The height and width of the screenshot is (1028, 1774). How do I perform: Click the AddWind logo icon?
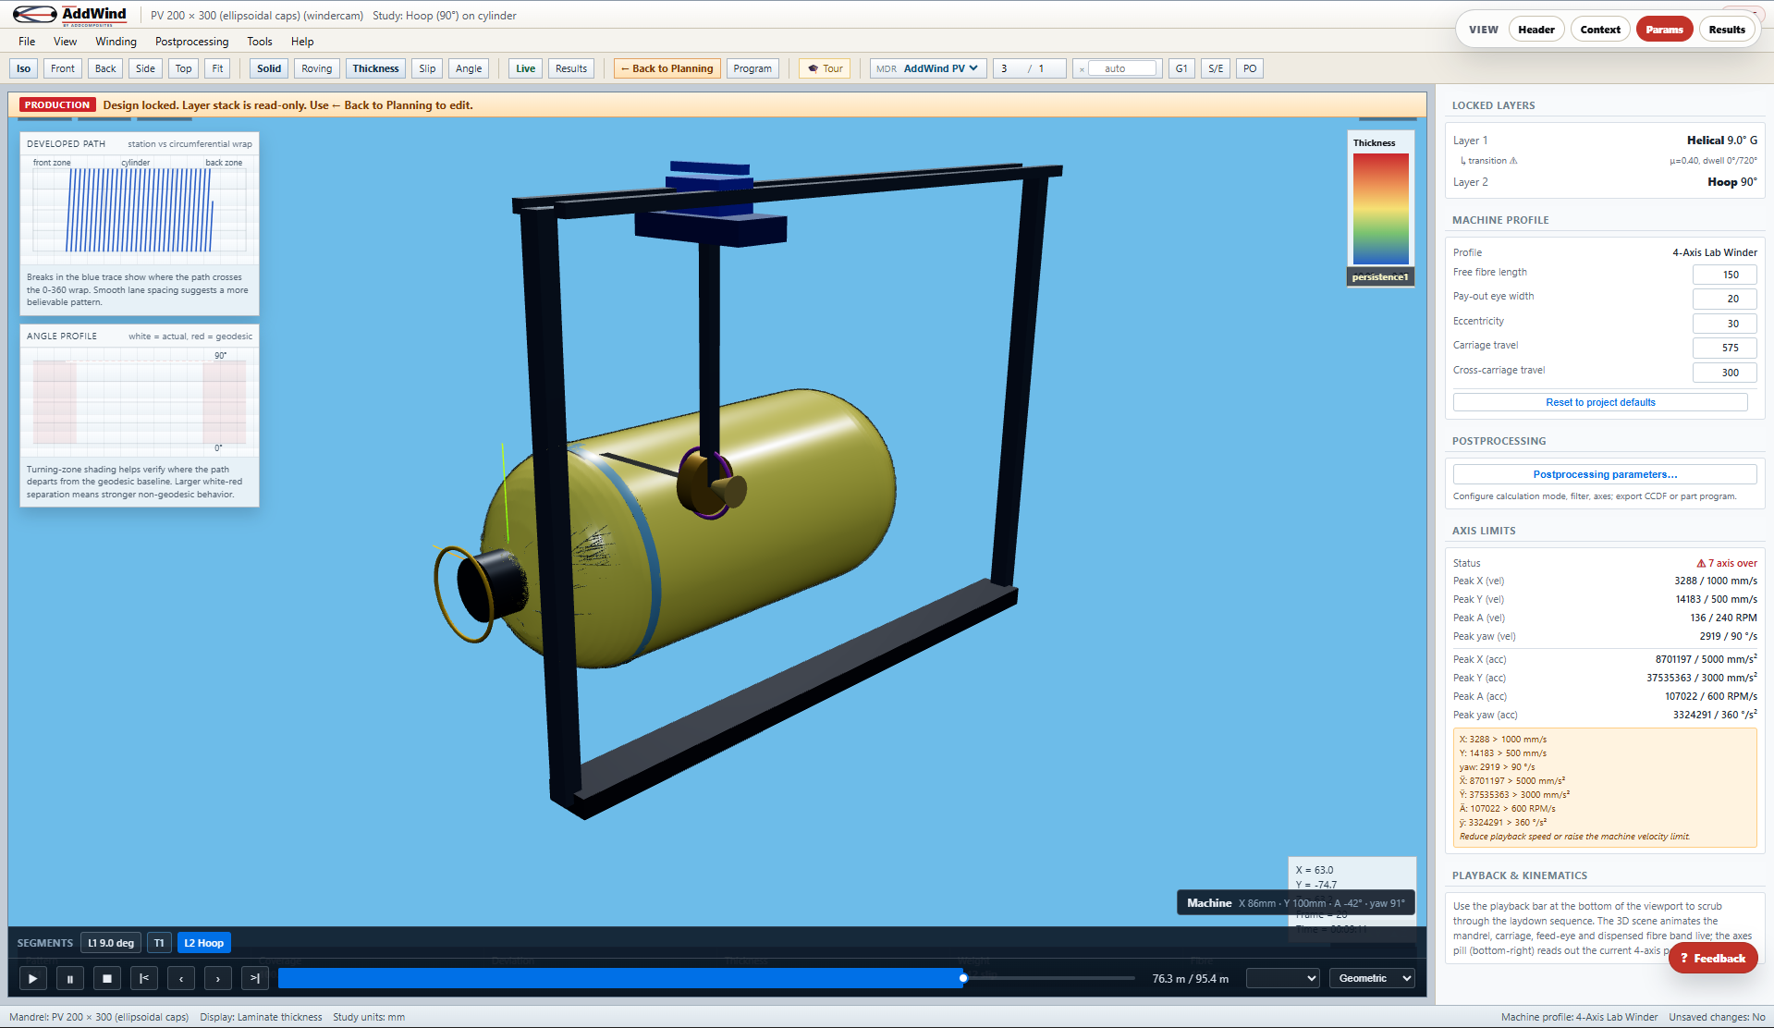pyautogui.click(x=35, y=15)
